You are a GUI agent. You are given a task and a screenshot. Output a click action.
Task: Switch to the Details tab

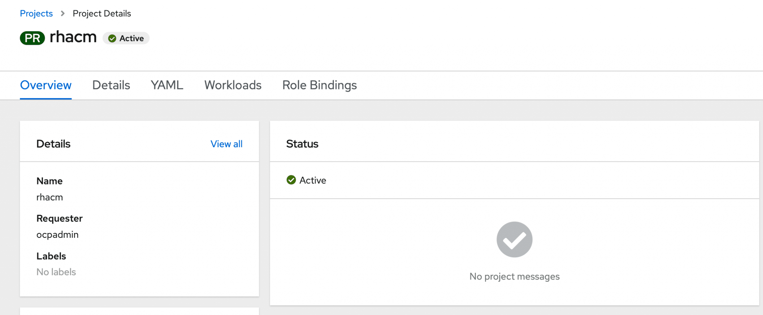pyautogui.click(x=111, y=85)
